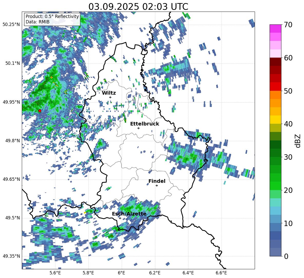Click the magenta top colorbar segment
Viewport: 304px width, 278px height.
tap(275, 29)
